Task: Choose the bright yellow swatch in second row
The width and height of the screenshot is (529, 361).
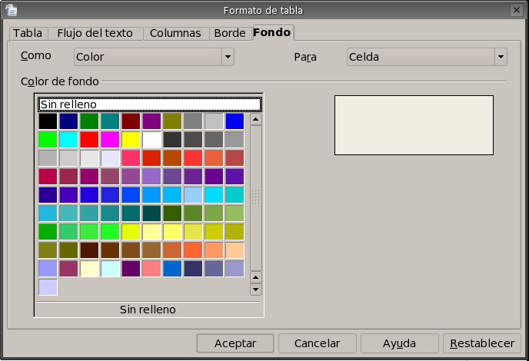Action: coord(131,140)
